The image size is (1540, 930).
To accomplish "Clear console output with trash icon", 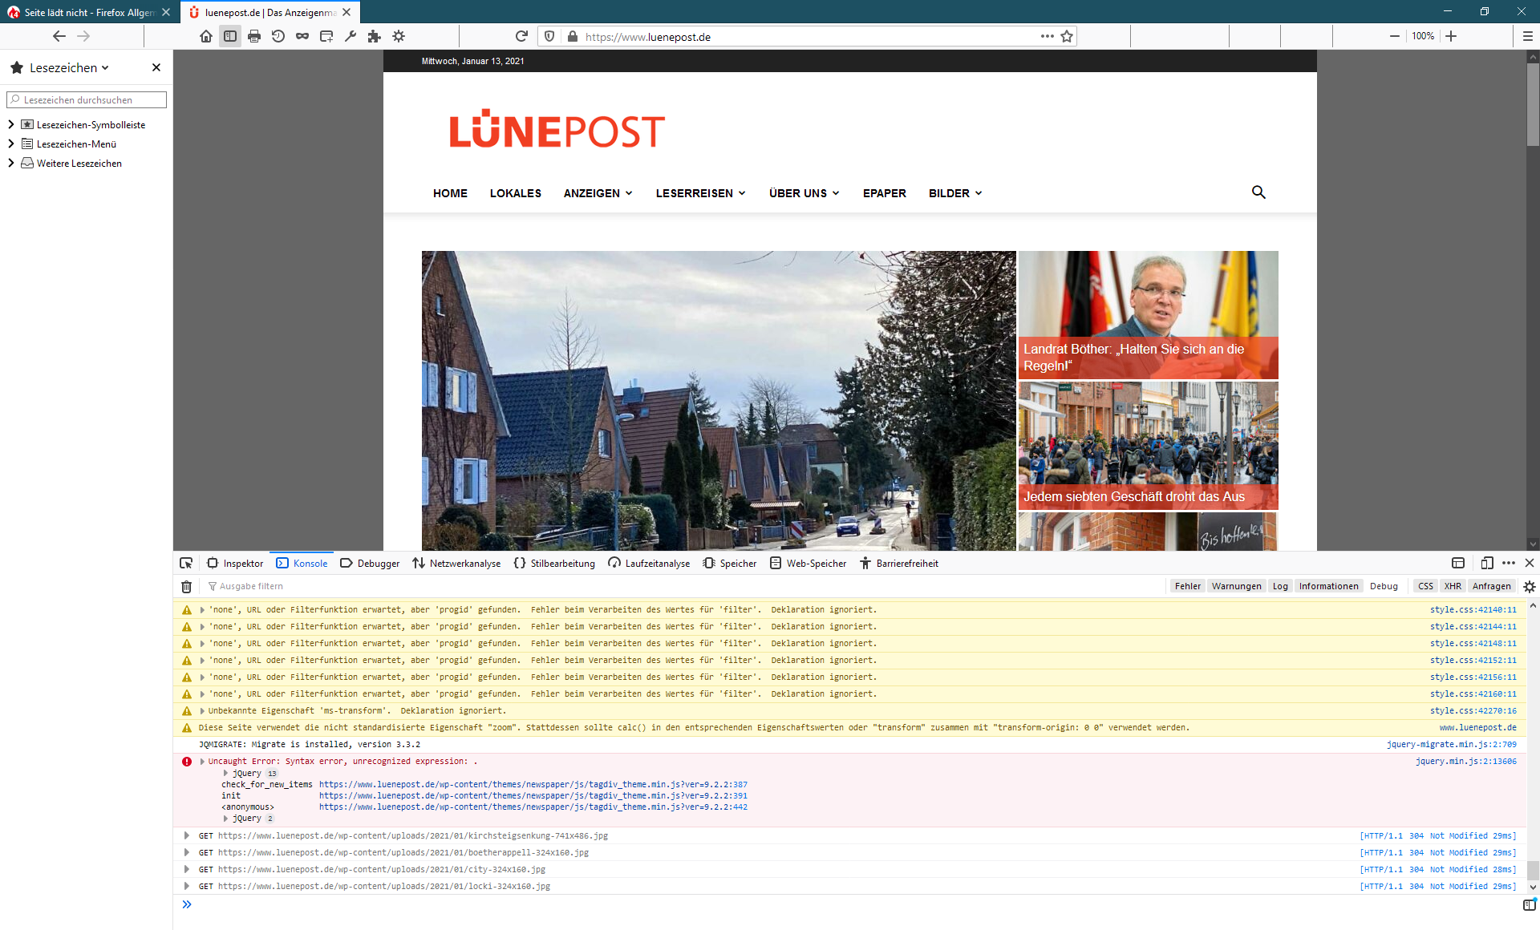I will [x=186, y=586].
